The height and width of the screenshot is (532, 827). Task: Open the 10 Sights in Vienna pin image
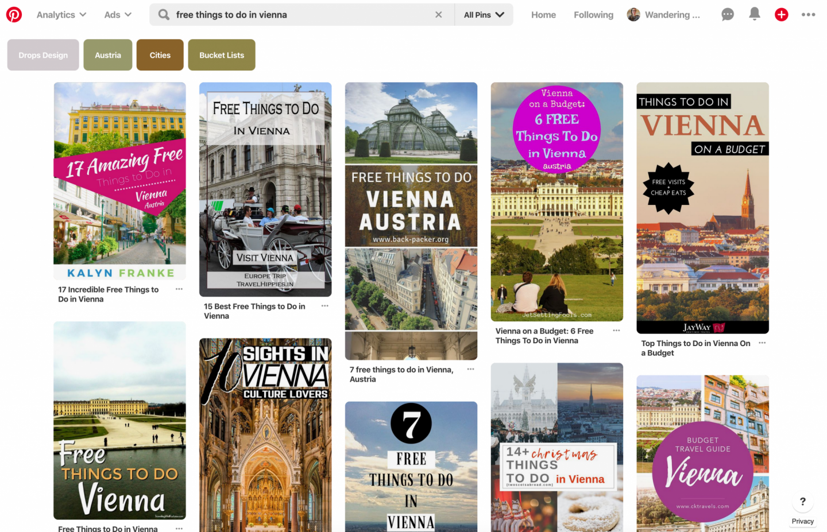pyautogui.click(x=265, y=435)
